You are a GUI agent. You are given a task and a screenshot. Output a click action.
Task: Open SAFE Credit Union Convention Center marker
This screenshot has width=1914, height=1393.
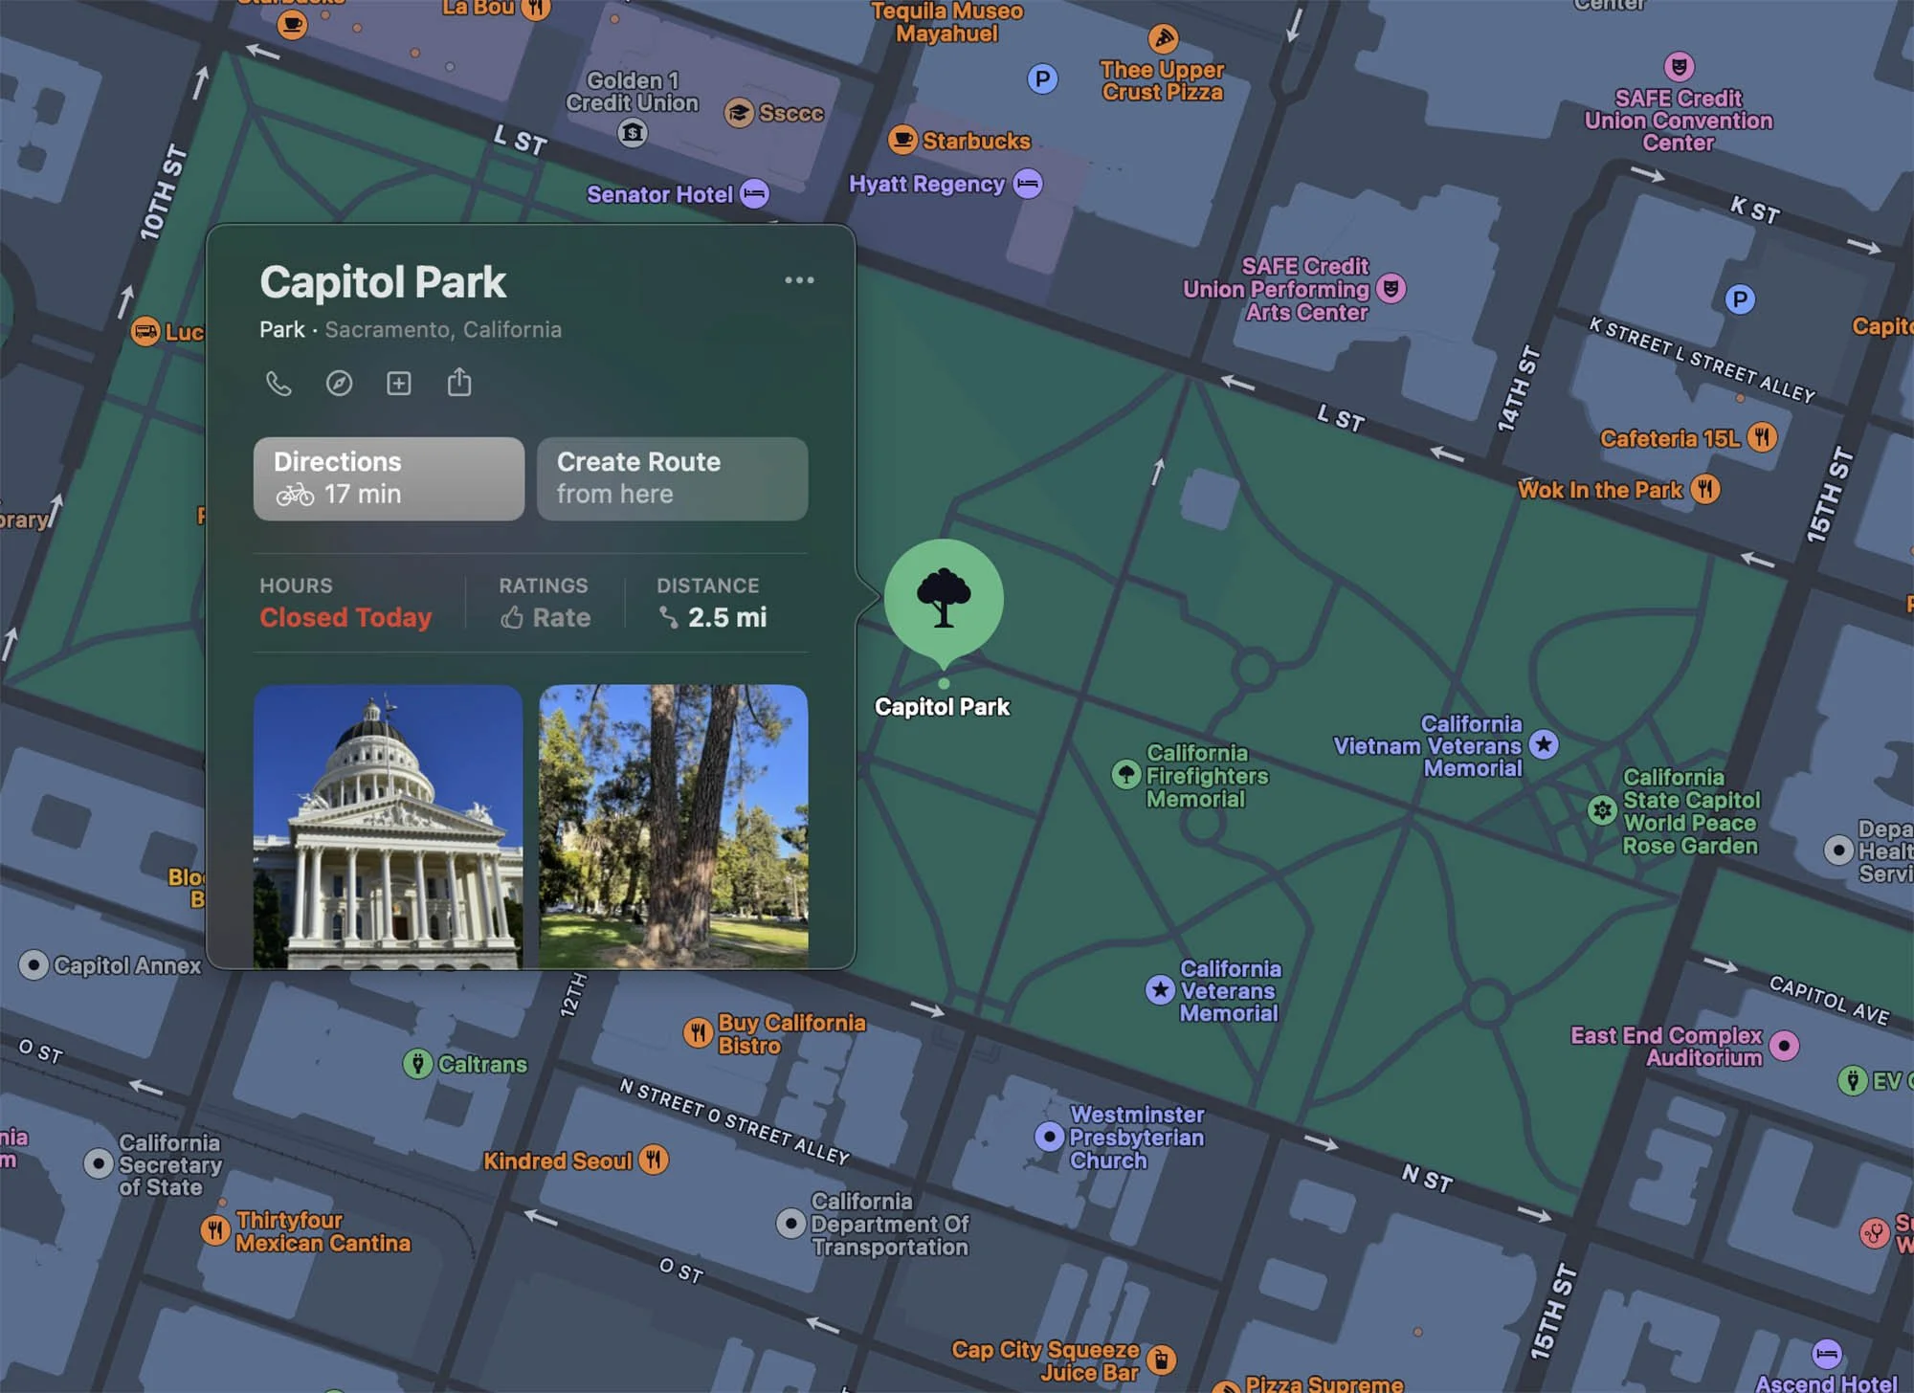tap(1679, 67)
